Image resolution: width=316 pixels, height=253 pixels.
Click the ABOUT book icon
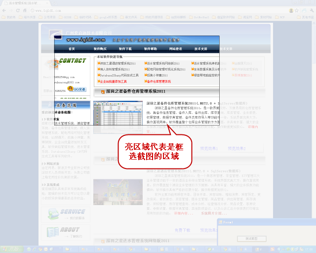click(53, 232)
